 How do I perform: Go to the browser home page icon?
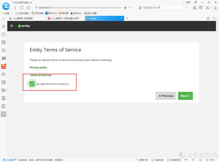point(28,8)
